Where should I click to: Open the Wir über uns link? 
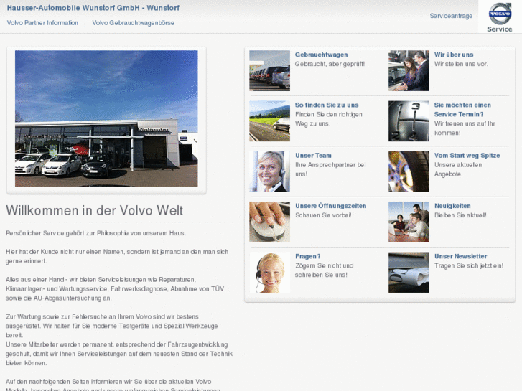454,55
